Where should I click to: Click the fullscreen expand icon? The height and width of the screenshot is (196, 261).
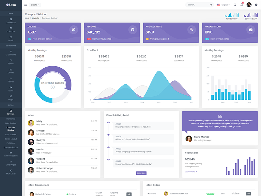pyautogui.click(x=235, y=5)
